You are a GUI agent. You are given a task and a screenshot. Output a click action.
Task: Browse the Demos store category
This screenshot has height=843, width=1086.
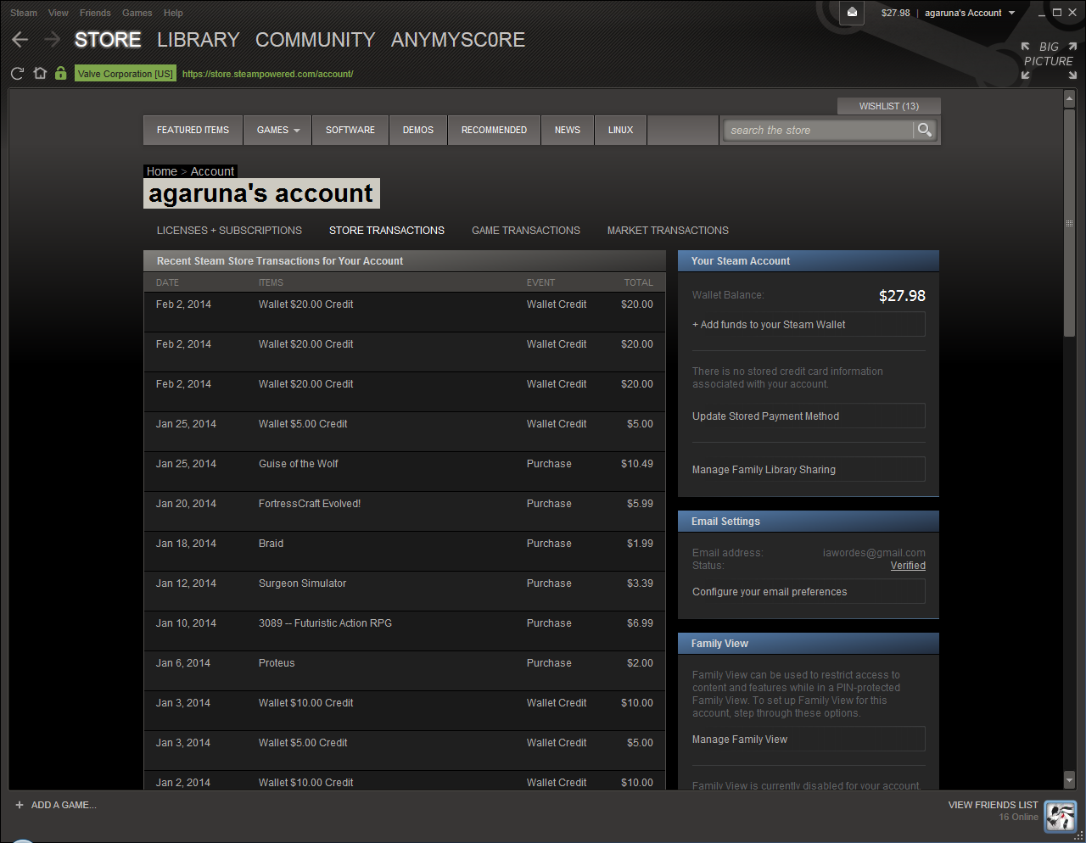point(418,130)
